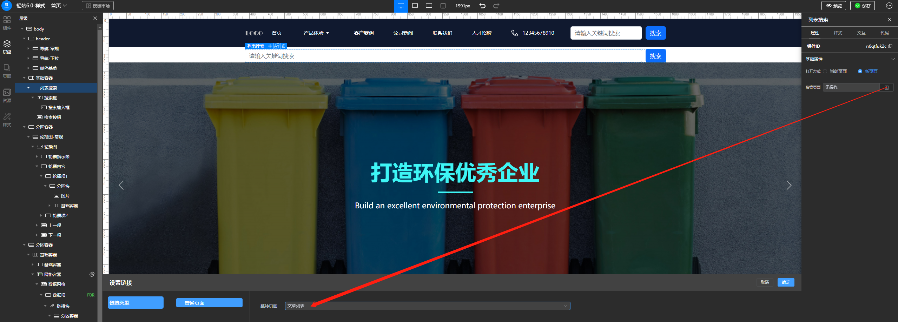The width and height of the screenshot is (898, 322).
Task: Click the 预览 preview button
Action: pyautogui.click(x=834, y=6)
